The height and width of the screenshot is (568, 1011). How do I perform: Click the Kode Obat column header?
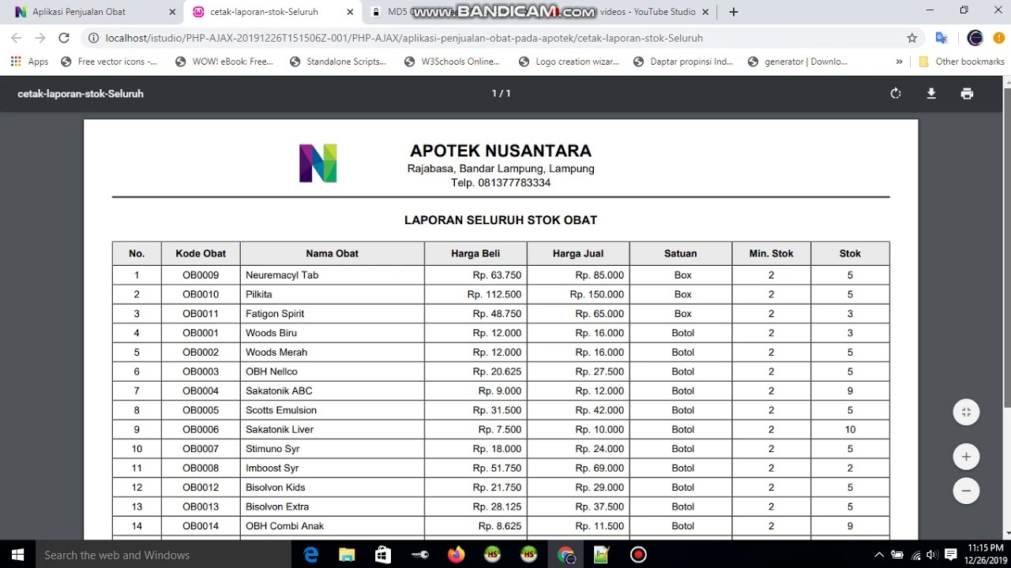pos(201,253)
